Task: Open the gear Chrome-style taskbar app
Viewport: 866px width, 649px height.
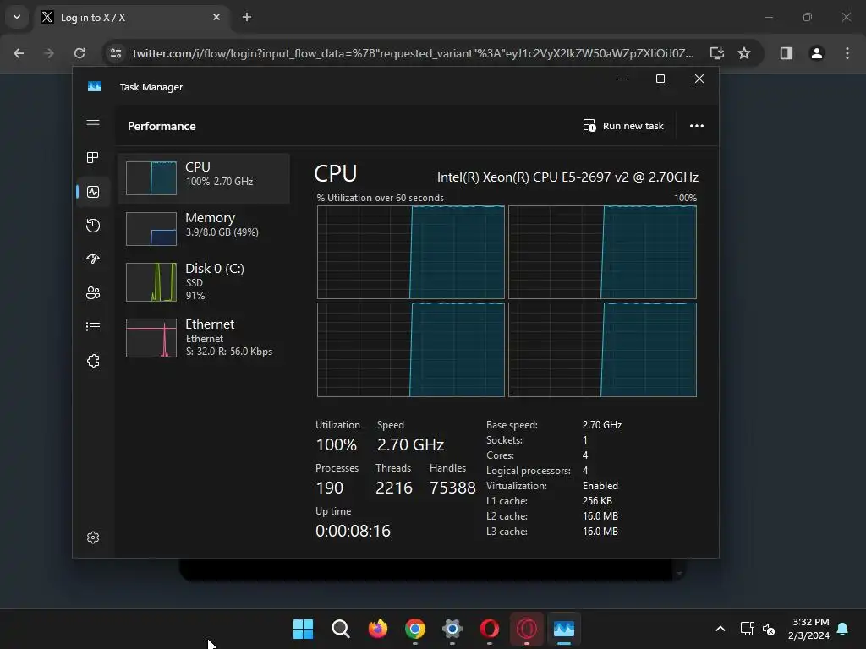Action: [452, 629]
